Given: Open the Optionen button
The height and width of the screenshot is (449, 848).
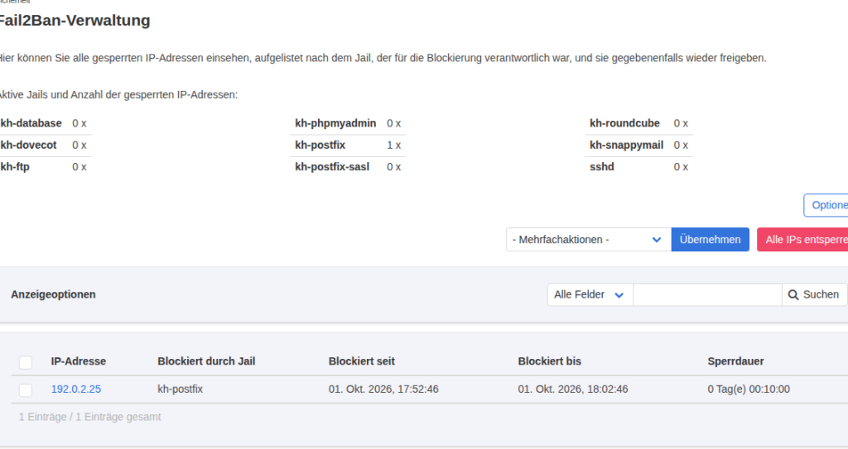Looking at the screenshot, I should click(826, 205).
